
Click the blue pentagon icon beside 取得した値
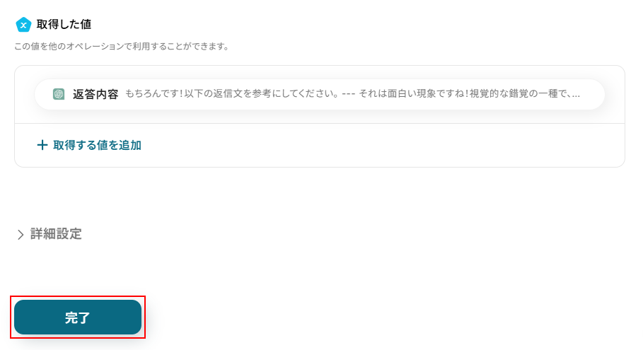23,25
